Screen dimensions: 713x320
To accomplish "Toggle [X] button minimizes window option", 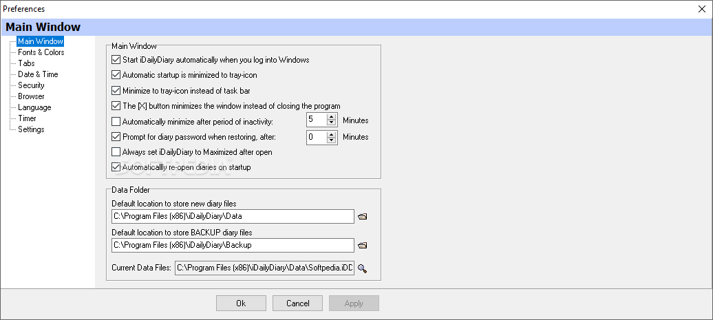I will coord(116,106).
